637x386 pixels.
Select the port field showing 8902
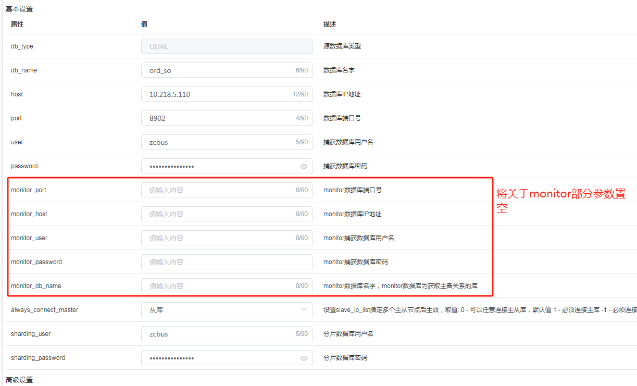(x=219, y=118)
